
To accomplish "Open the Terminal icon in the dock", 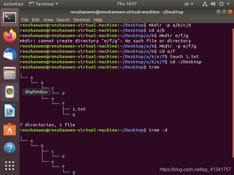I will coord(10,17).
